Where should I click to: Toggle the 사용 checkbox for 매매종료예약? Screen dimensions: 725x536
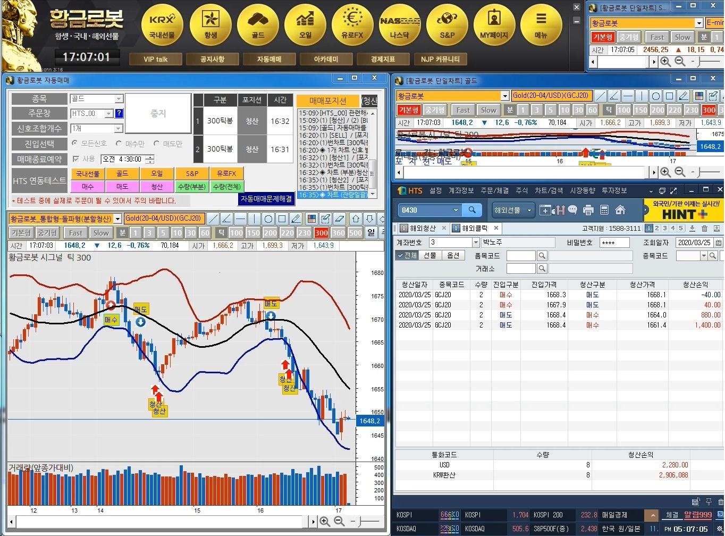(75, 159)
